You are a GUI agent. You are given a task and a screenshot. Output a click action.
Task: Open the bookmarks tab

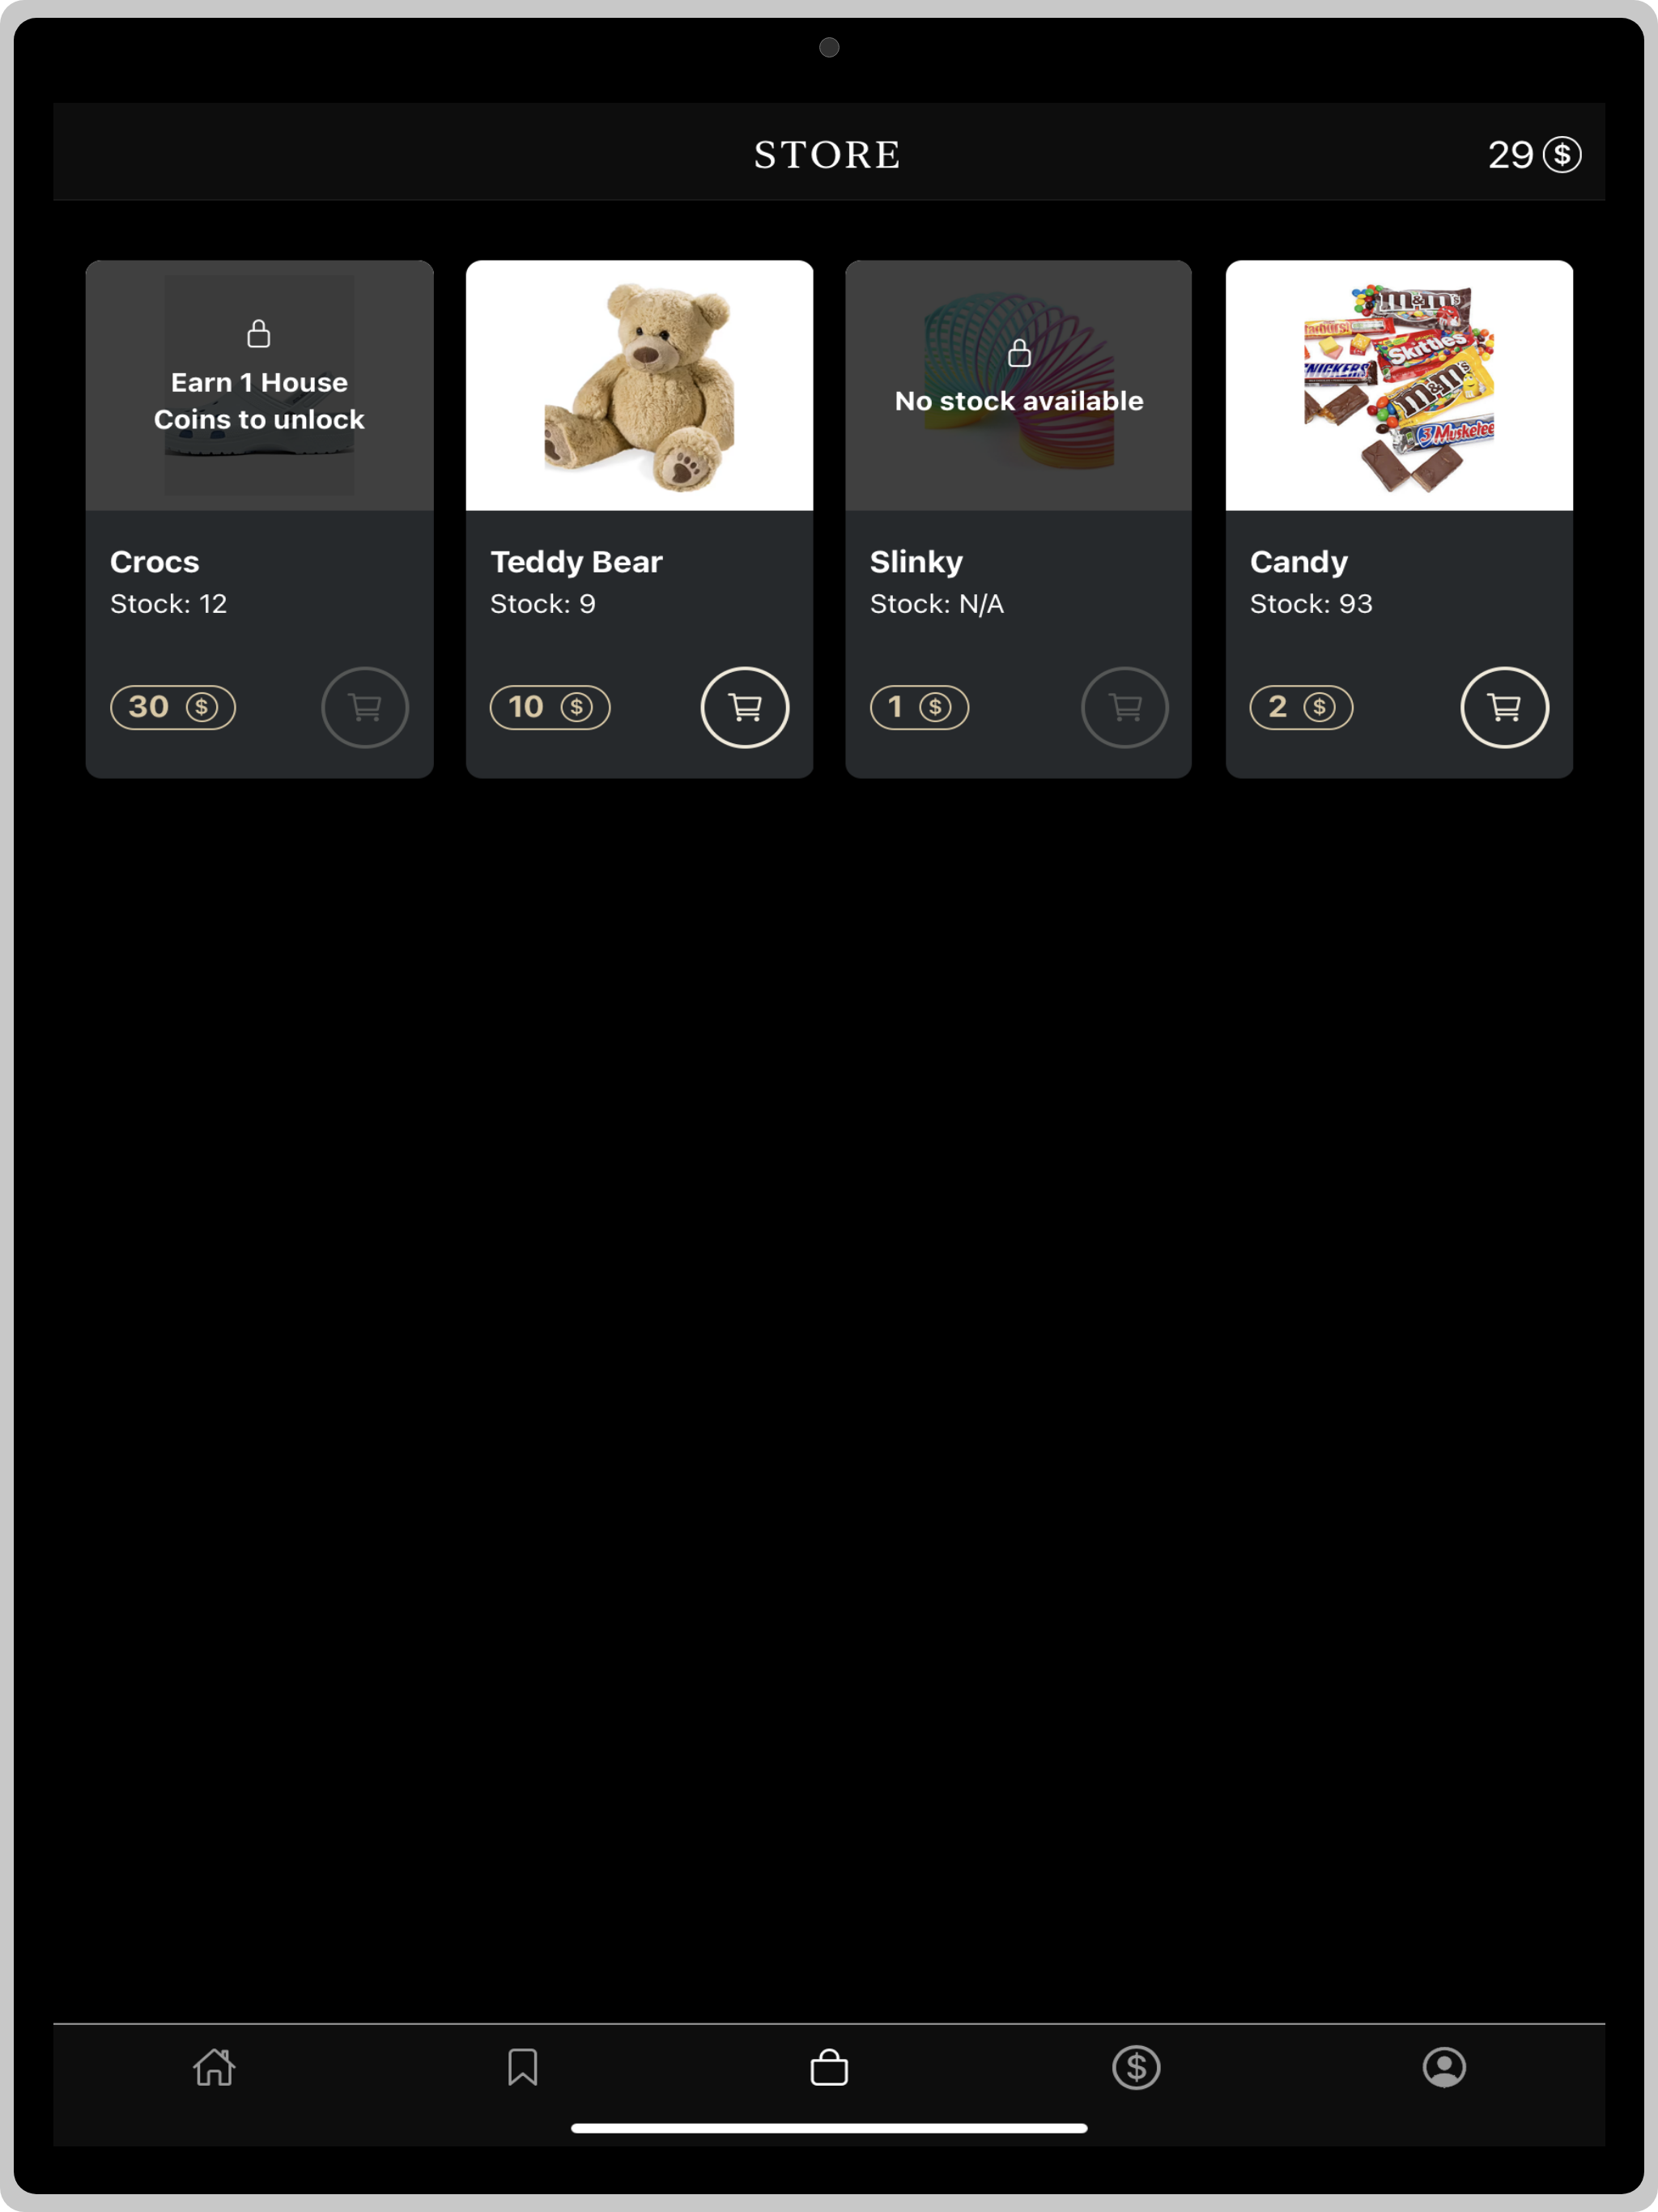coord(522,2067)
